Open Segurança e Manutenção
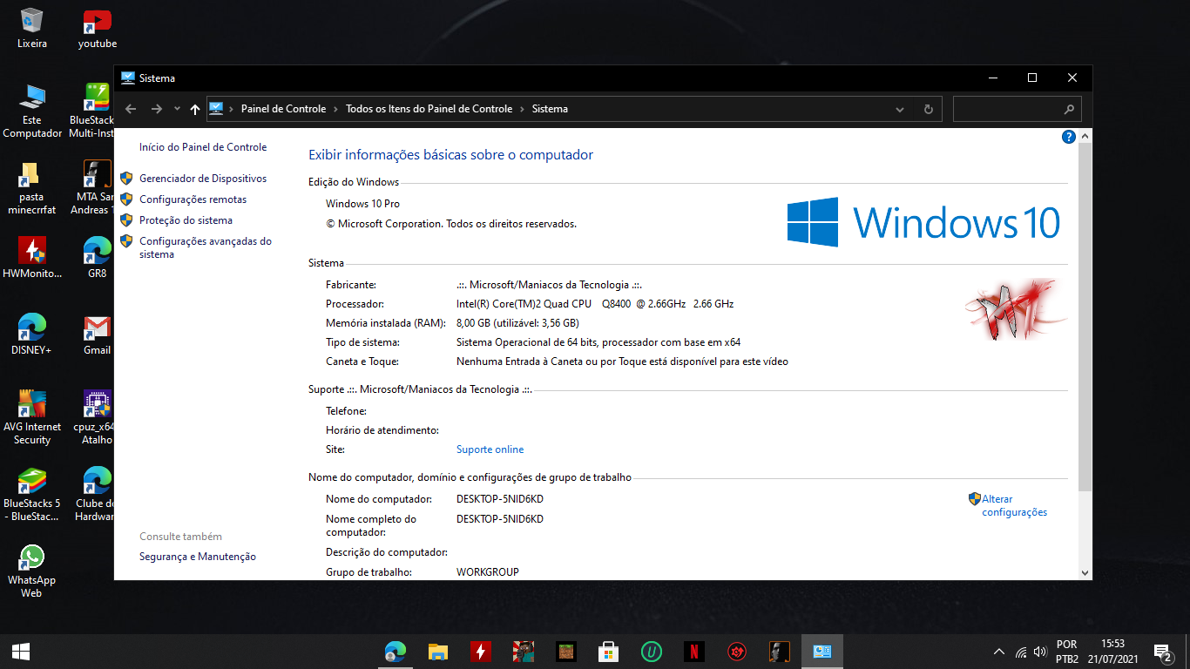 (198, 557)
